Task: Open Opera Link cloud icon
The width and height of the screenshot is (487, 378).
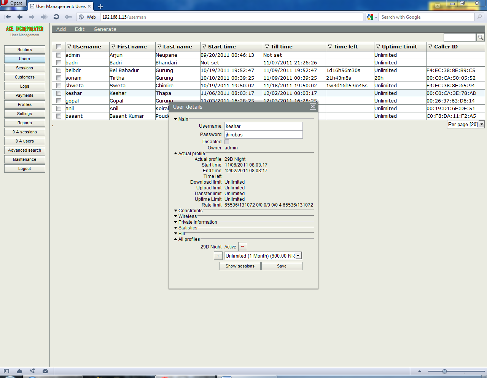Action: [19, 371]
